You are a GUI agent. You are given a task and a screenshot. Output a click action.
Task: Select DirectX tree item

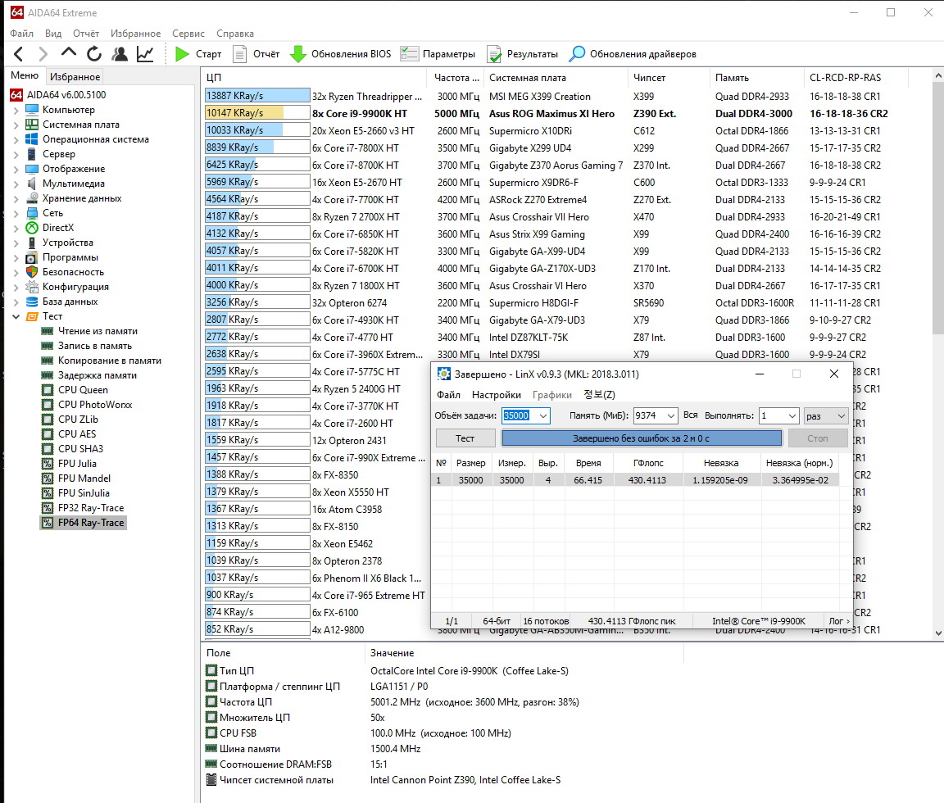58,228
